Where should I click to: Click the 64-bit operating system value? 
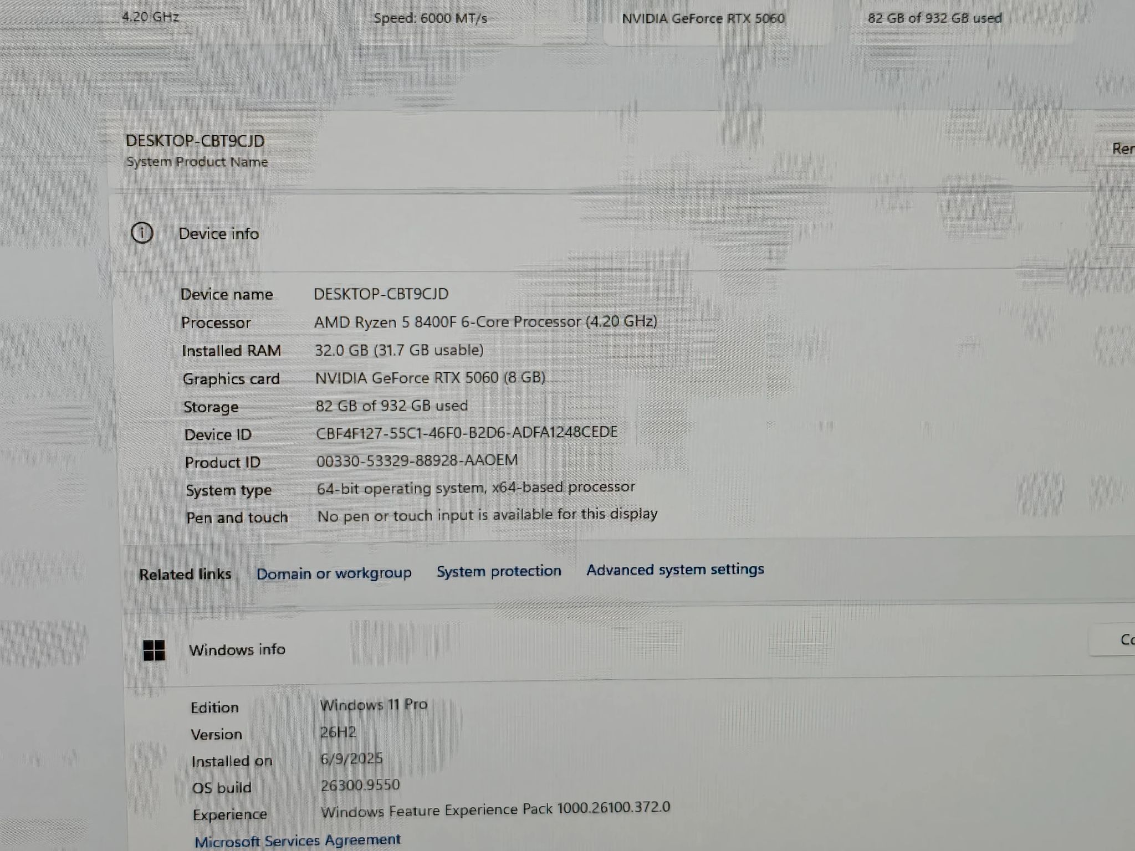click(x=476, y=488)
